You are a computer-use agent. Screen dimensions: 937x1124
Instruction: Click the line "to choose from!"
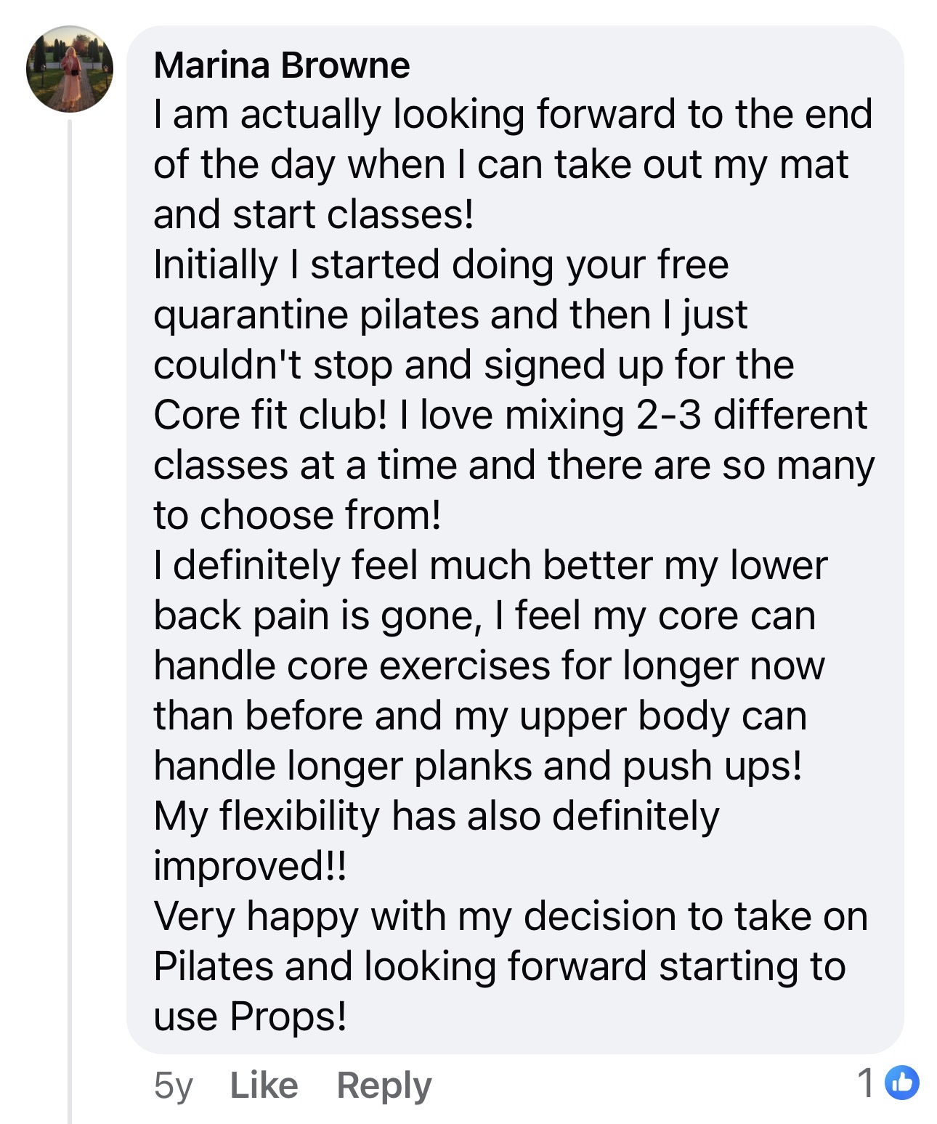(x=297, y=515)
